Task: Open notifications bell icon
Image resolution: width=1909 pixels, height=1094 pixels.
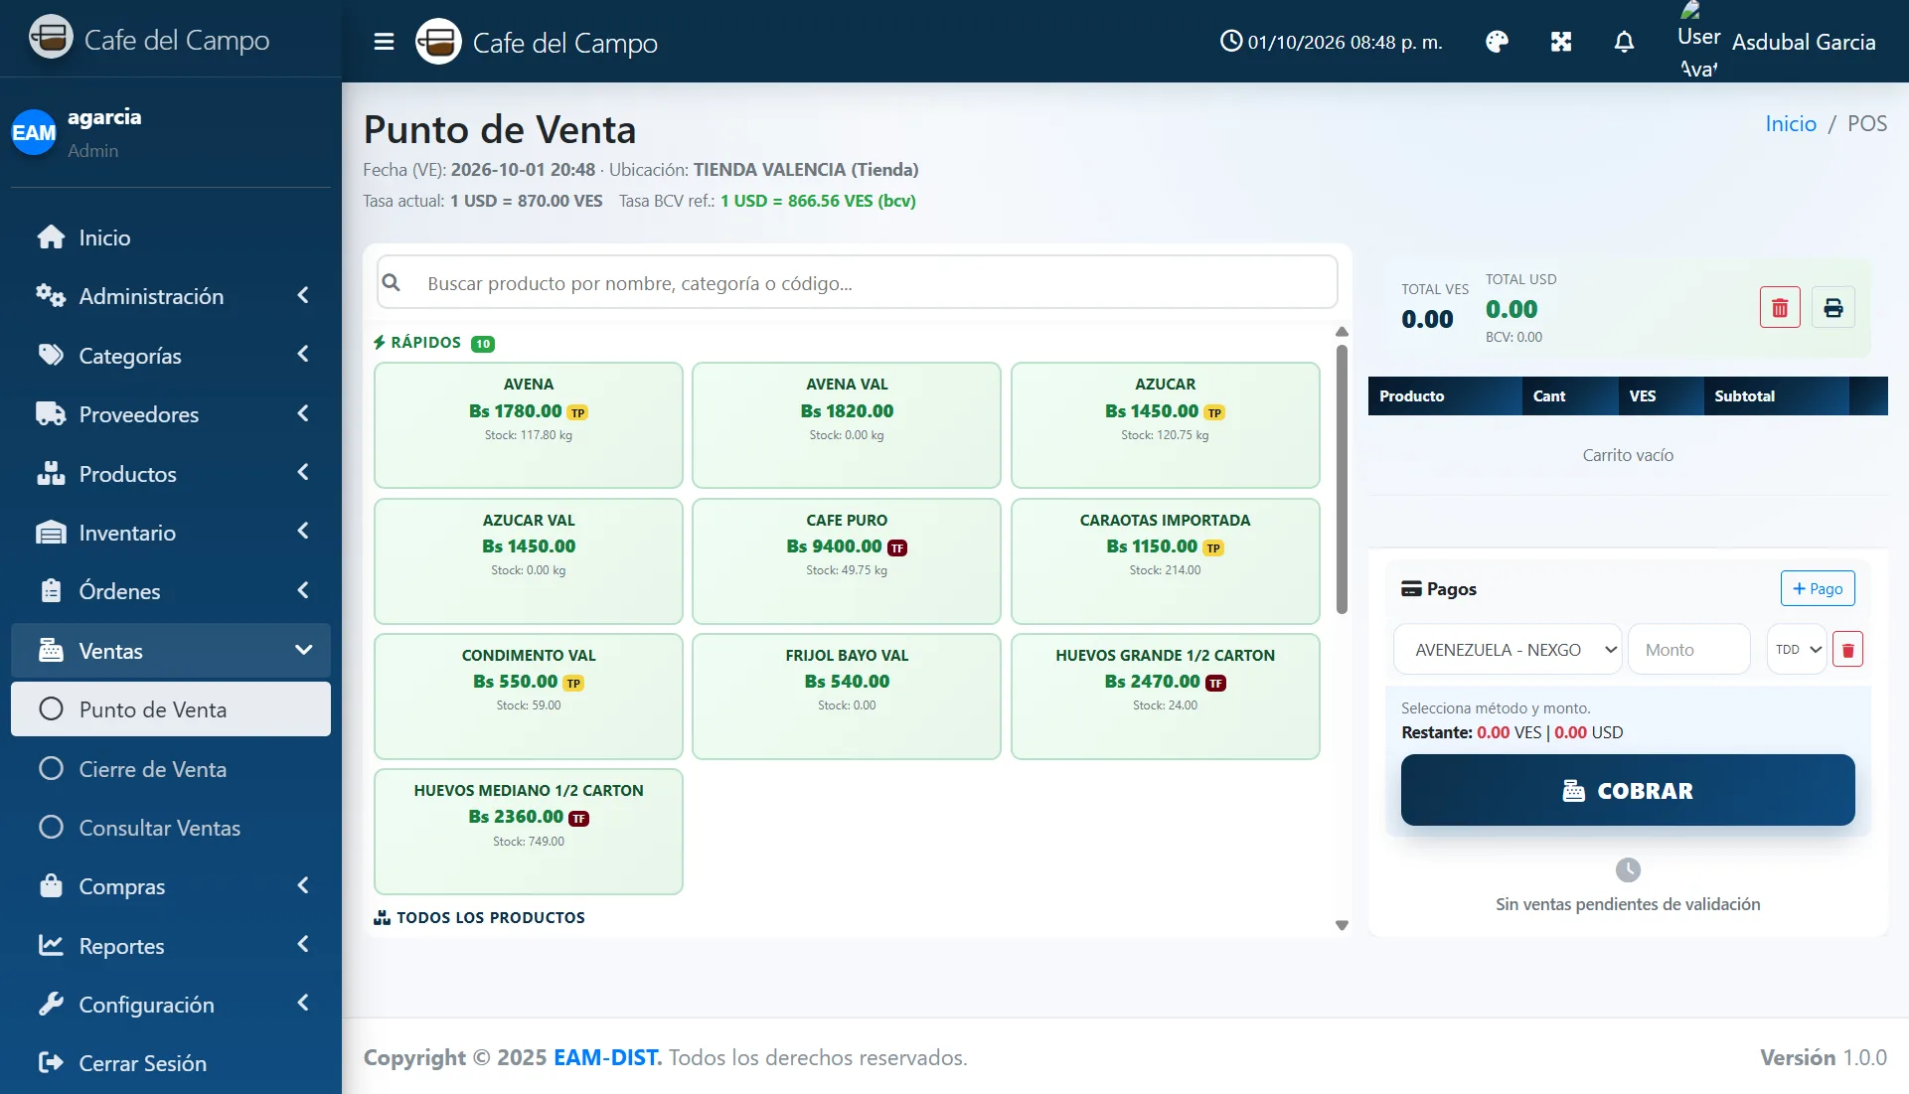Action: coord(1624,42)
